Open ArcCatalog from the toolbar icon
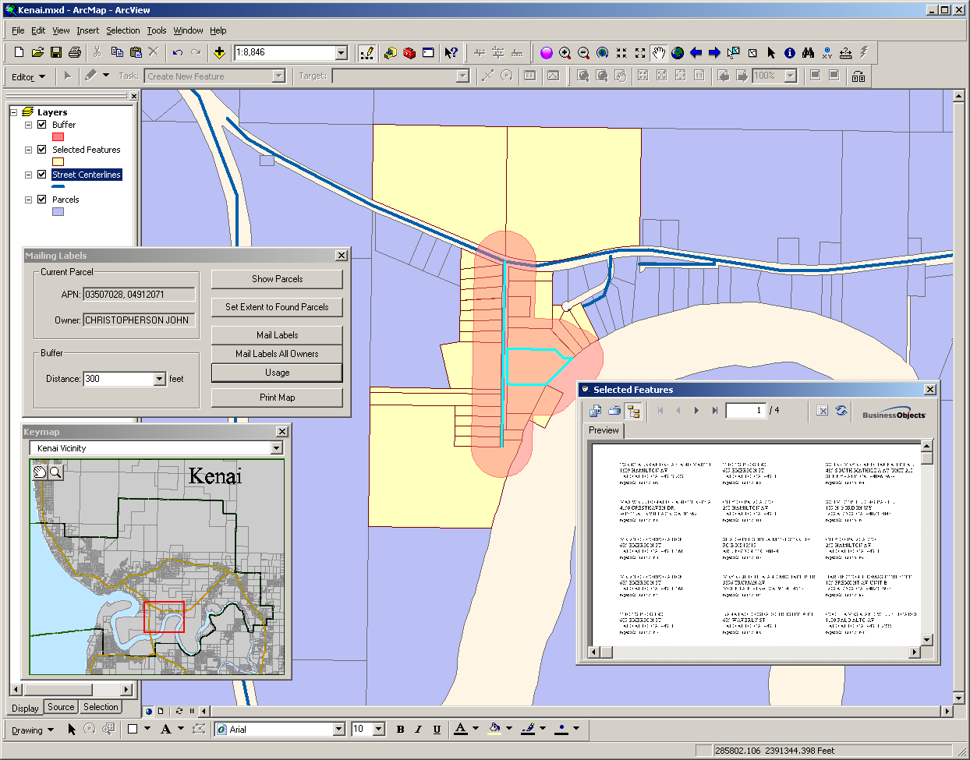This screenshot has width=970, height=760. pos(391,52)
